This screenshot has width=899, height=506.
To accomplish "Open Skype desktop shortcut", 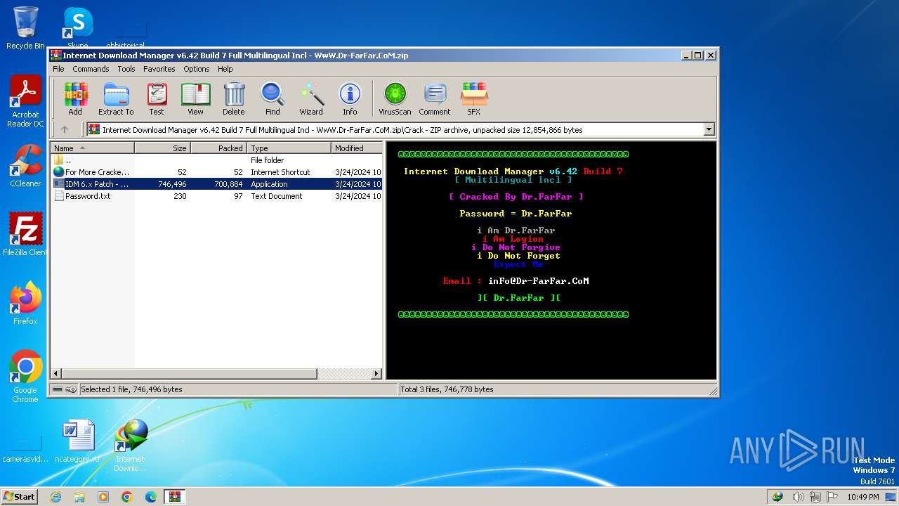I will pyautogui.click(x=78, y=27).
